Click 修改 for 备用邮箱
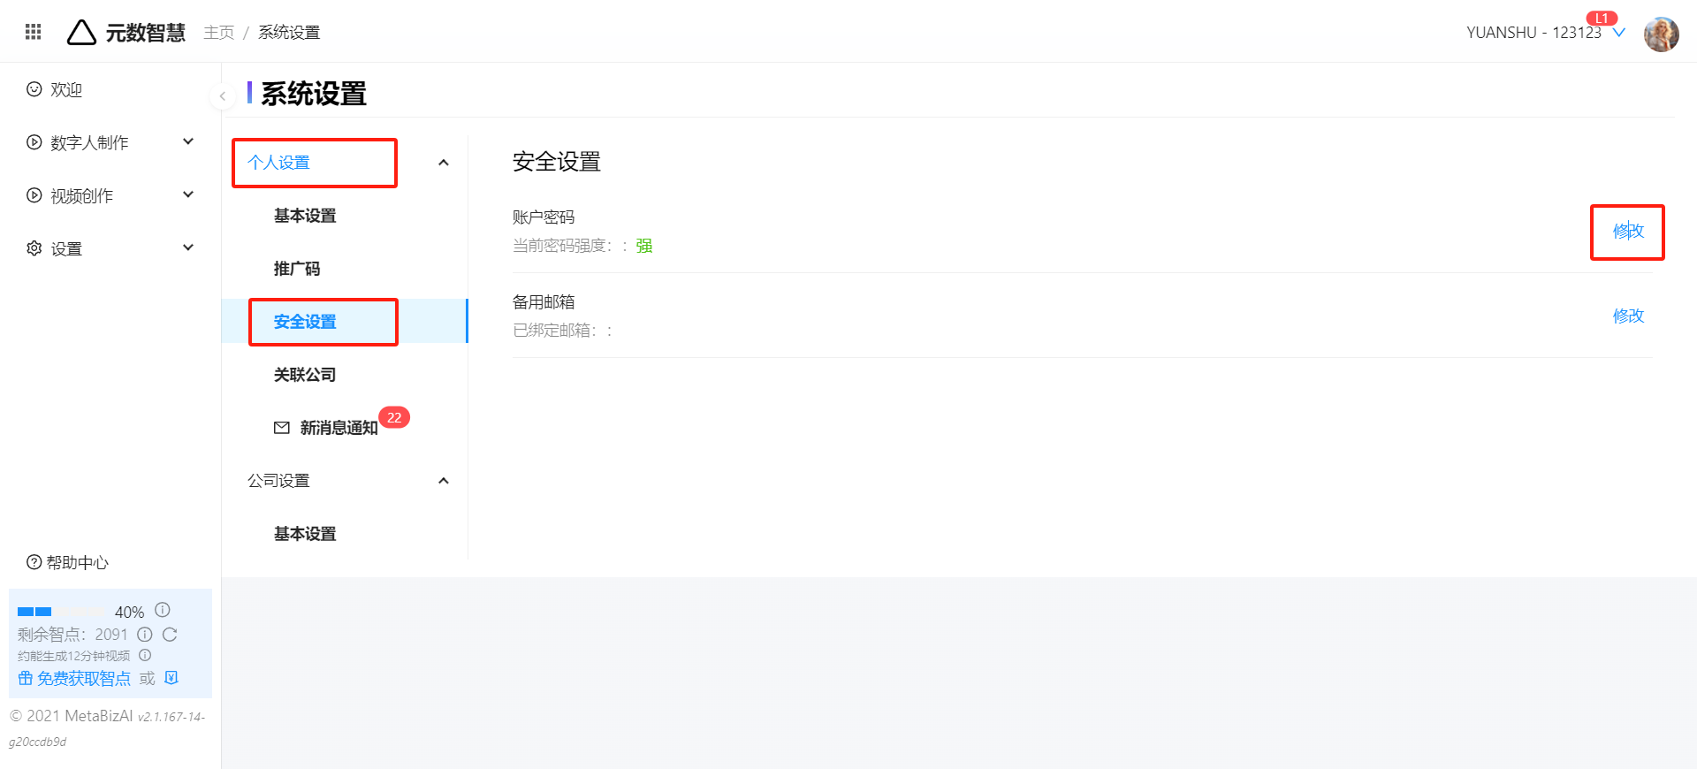1697x769 pixels. click(1628, 316)
